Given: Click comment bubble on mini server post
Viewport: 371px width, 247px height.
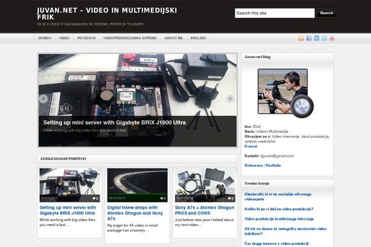Looking at the screenshot, I should coord(95,198).
